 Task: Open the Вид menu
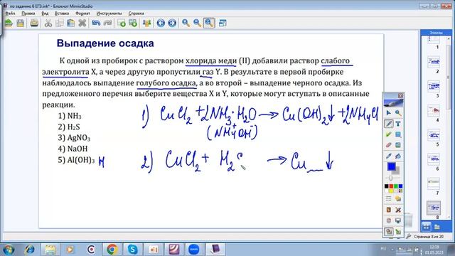tap(45, 14)
